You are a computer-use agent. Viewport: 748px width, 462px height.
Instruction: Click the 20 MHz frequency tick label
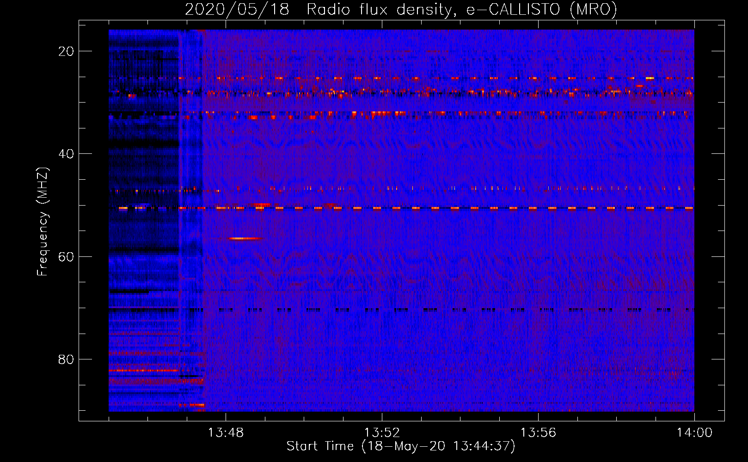[66, 51]
